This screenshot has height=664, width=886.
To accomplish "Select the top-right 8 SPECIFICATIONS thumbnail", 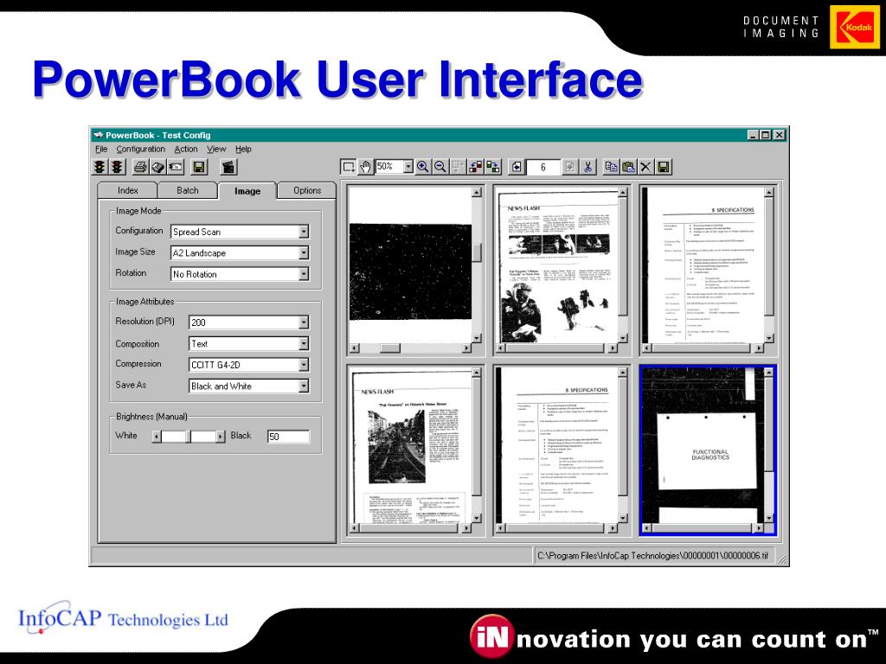I will pyautogui.click(x=703, y=265).
